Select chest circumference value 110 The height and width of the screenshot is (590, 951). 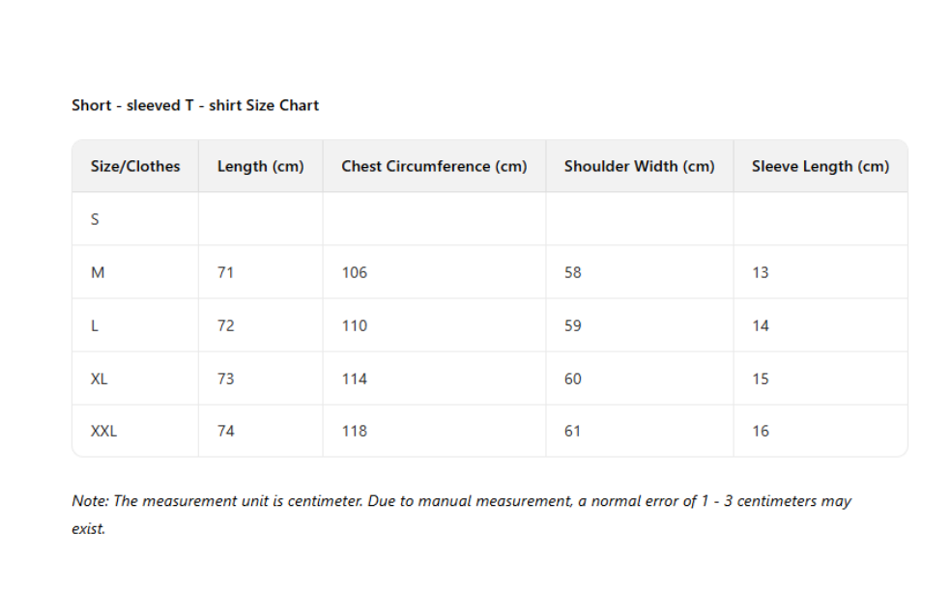pyautogui.click(x=355, y=325)
